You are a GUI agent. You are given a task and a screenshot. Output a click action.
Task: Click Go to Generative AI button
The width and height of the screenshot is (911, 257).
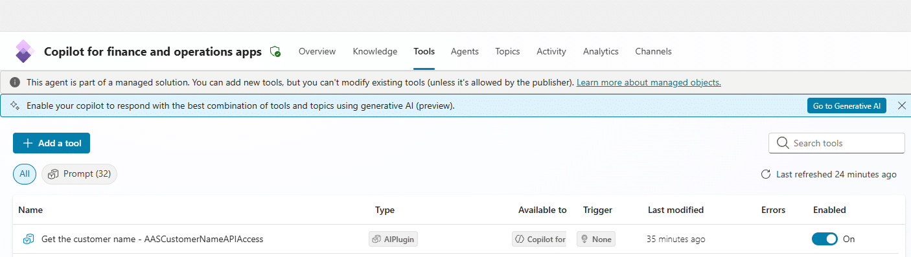pyautogui.click(x=847, y=106)
